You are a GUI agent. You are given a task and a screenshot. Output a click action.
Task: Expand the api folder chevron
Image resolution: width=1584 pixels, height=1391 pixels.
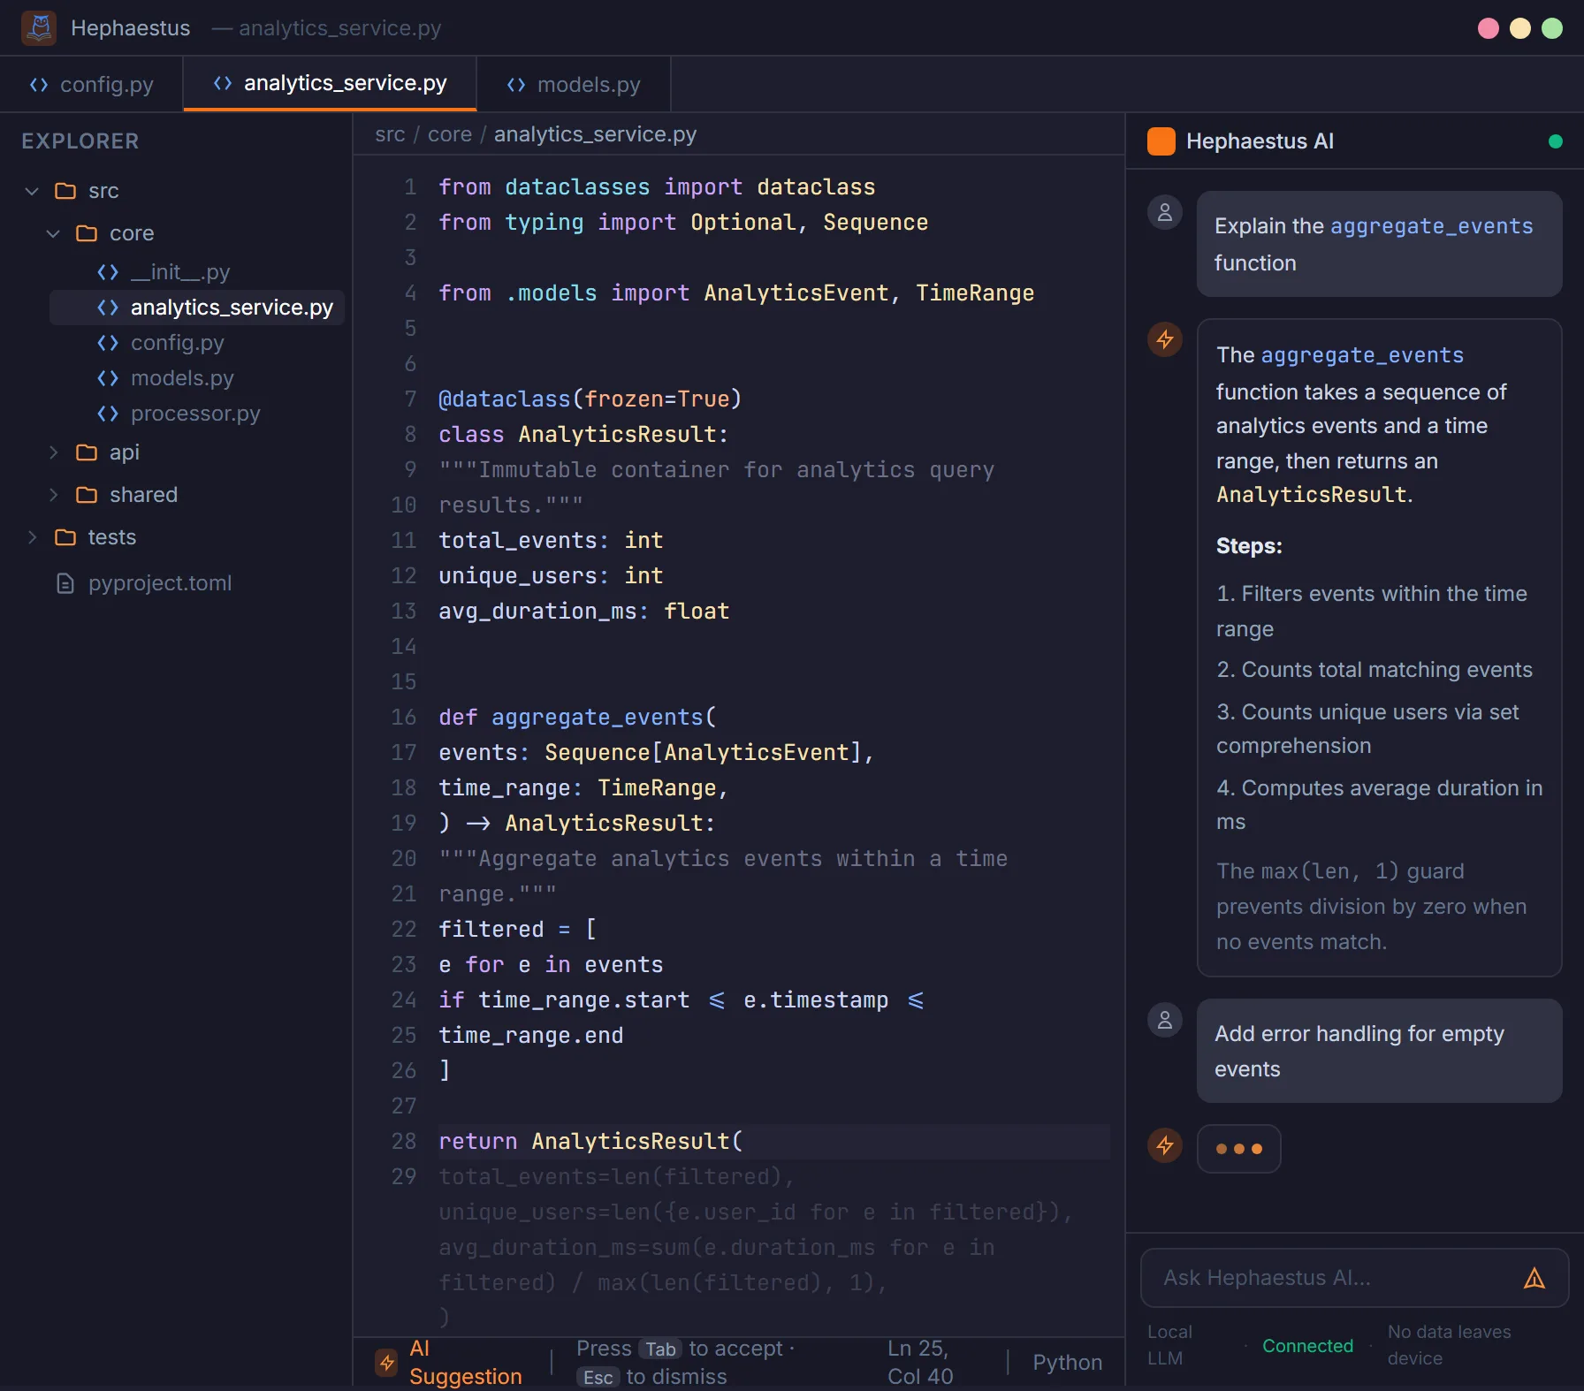tap(53, 452)
